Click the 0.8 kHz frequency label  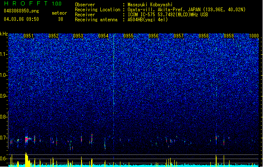(3, 117)
